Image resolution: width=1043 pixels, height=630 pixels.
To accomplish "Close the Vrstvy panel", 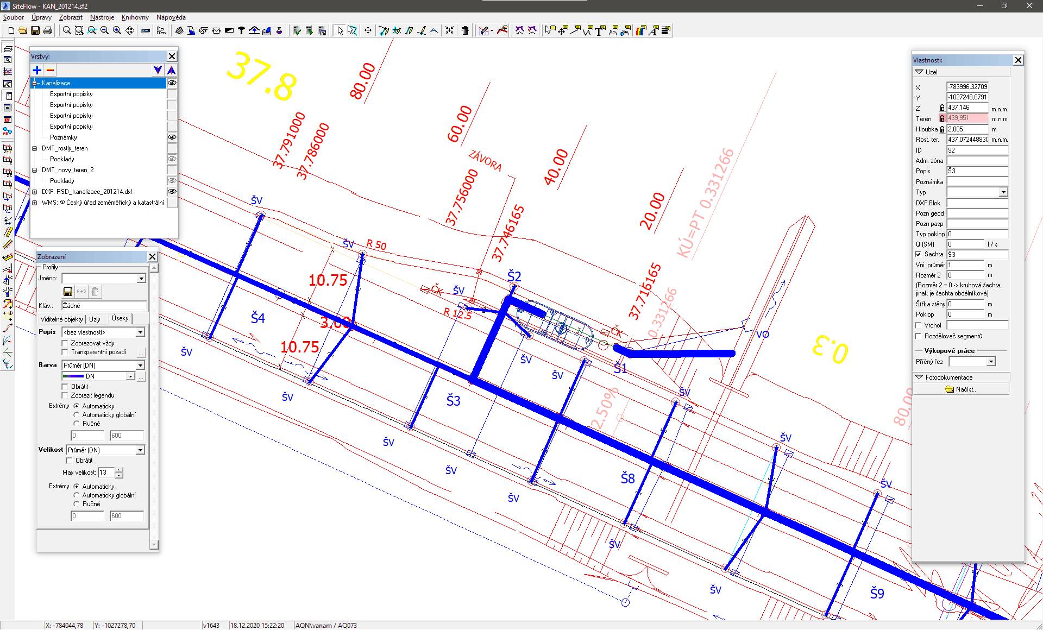I will click(172, 56).
